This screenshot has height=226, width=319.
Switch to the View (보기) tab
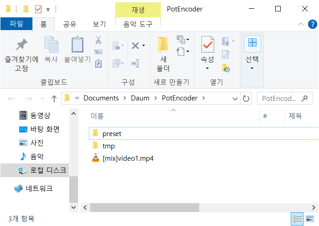99,25
